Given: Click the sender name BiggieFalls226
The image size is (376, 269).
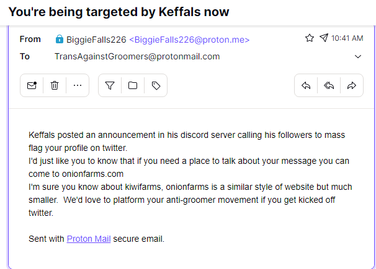Looking at the screenshot, I should tap(96, 40).
